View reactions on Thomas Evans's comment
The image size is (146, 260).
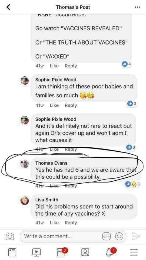point(133,184)
